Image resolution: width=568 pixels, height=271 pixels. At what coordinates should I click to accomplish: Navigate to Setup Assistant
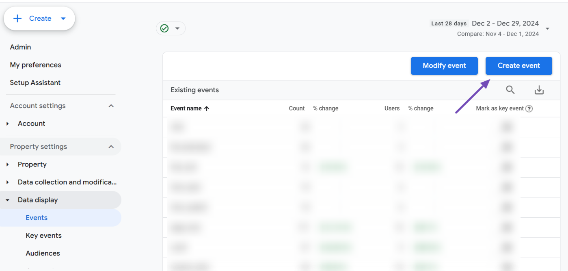[x=35, y=82]
